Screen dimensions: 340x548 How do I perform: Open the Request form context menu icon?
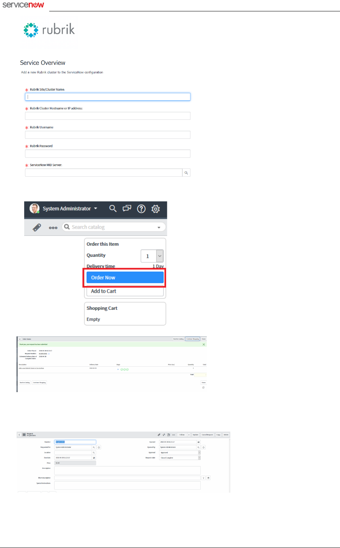[24, 435]
